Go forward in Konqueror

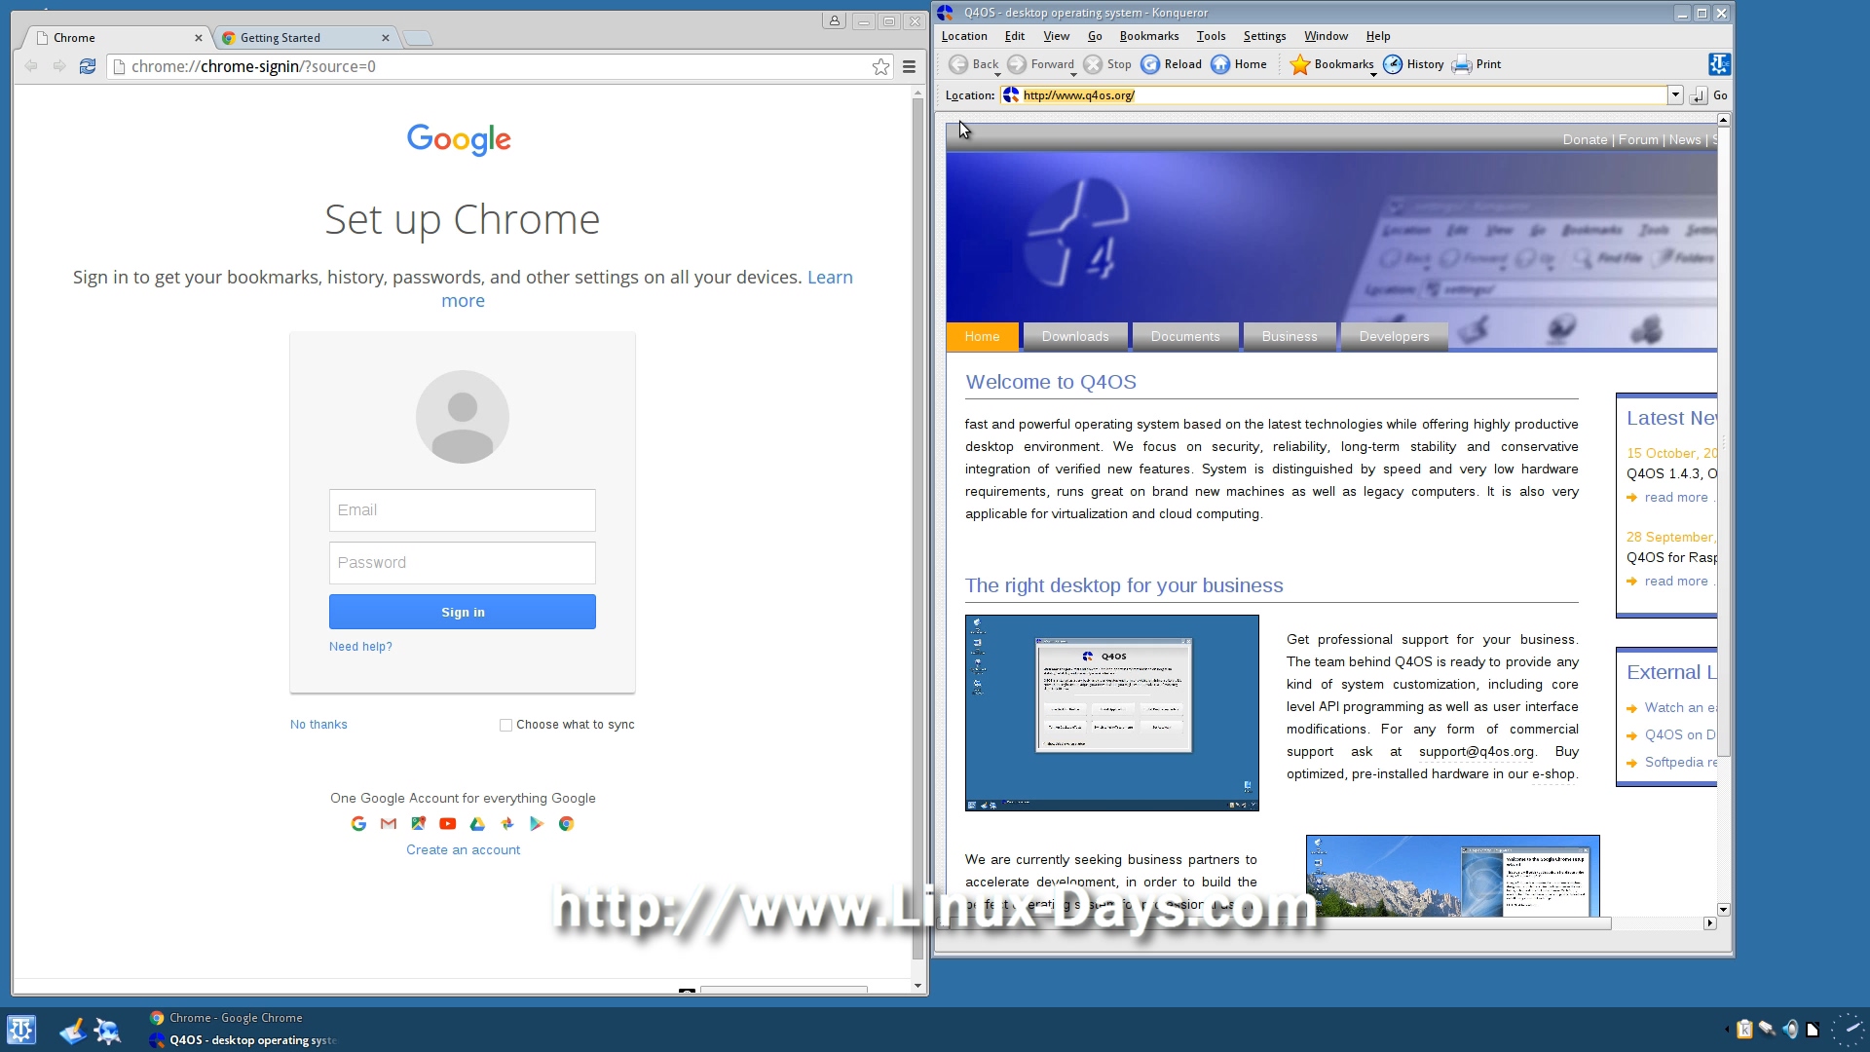pos(1041,64)
